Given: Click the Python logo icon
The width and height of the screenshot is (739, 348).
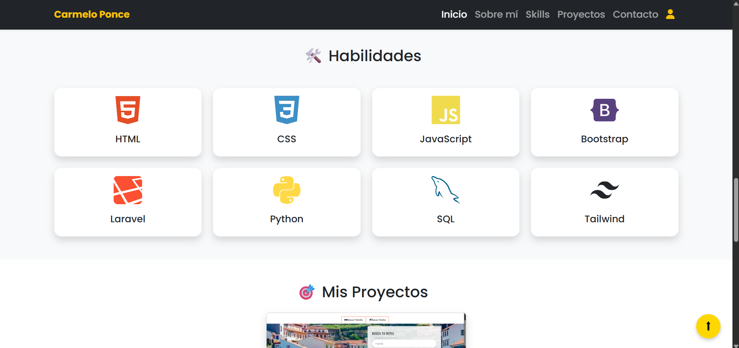Looking at the screenshot, I should pos(287,190).
